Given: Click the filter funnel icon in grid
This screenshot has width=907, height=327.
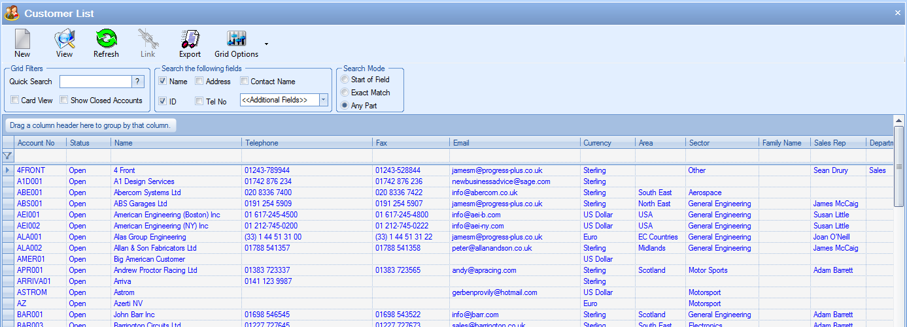Looking at the screenshot, I should click(x=7, y=156).
